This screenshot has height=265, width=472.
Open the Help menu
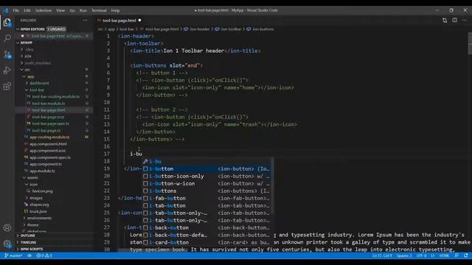tap(115, 10)
